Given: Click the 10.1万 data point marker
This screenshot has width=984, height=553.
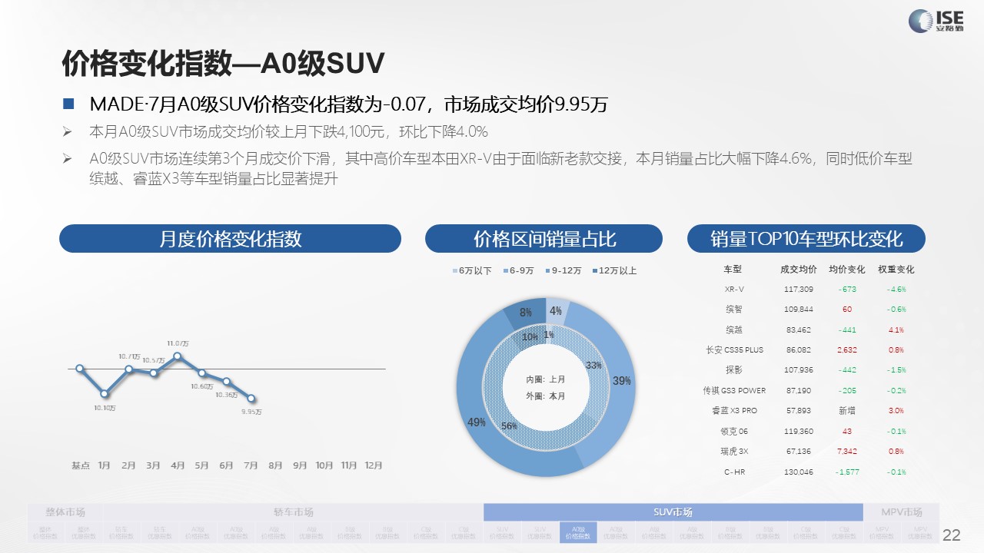Looking at the screenshot, I should click(105, 394).
